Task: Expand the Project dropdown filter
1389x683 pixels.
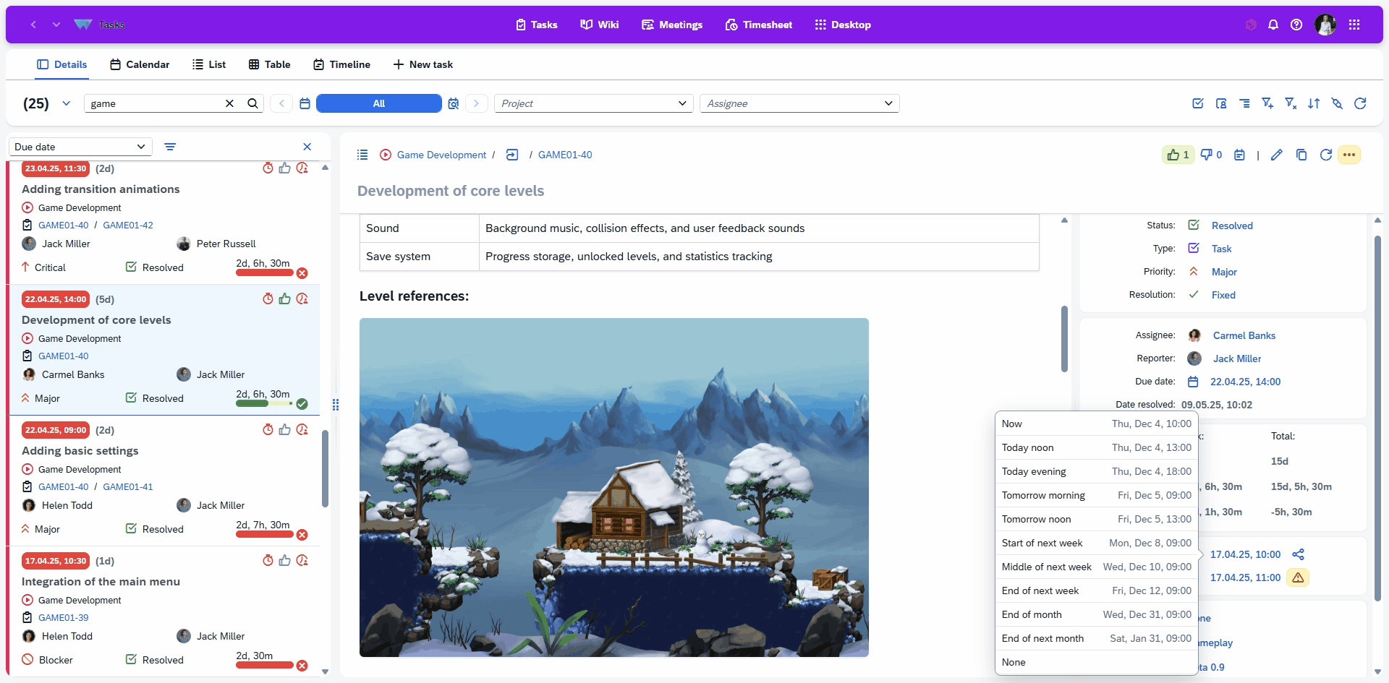Action: point(593,103)
